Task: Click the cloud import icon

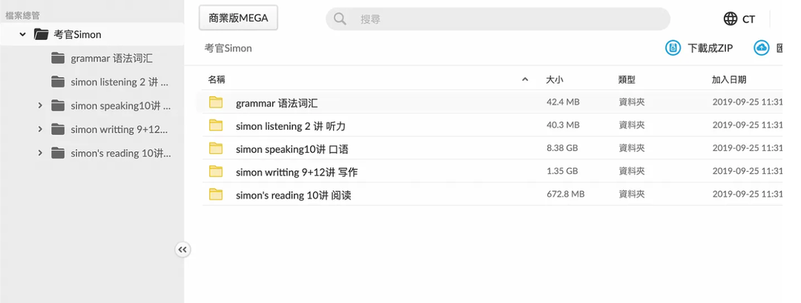Action: click(x=762, y=48)
